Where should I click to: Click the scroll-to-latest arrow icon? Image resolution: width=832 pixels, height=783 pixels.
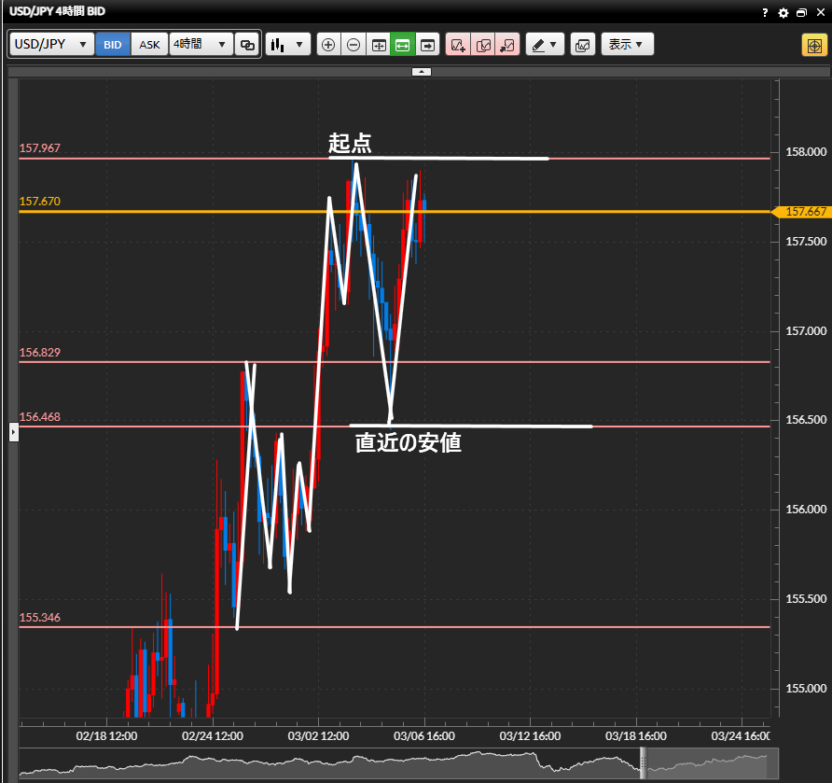[428, 44]
